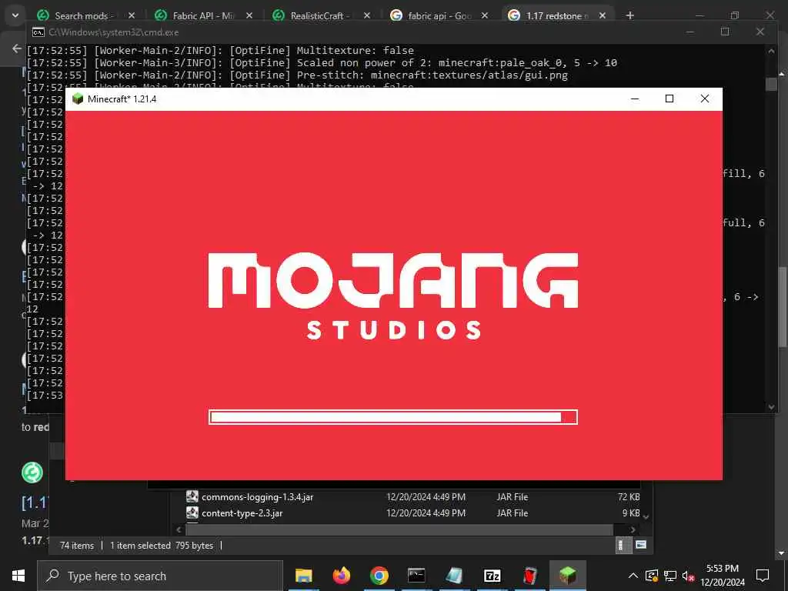Open the notification center icon

pos(763,576)
